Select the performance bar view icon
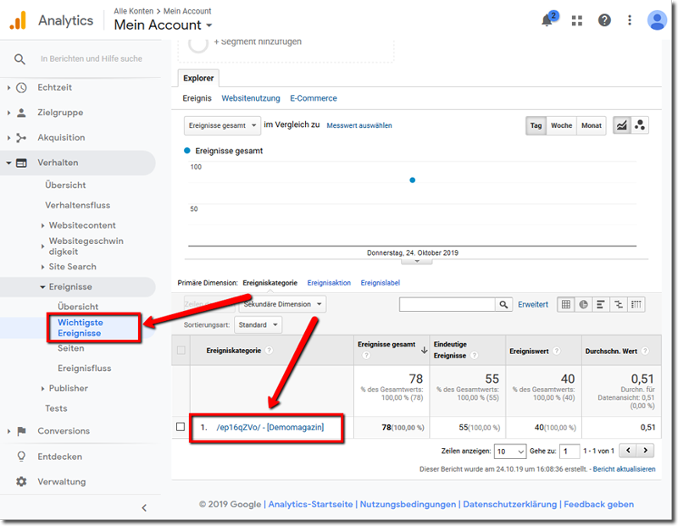 point(601,304)
